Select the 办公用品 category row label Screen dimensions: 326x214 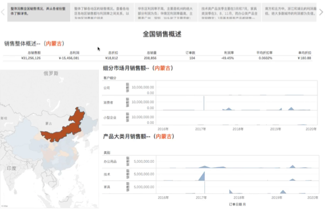click(110, 161)
